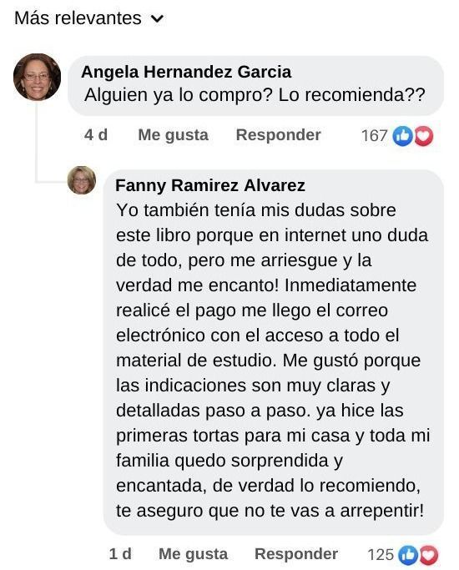Image resolution: width=459 pixels, height=570 pixels.
Task: Open Angela Hernandez Garcia's profile name link
Action: coord(186,72)
